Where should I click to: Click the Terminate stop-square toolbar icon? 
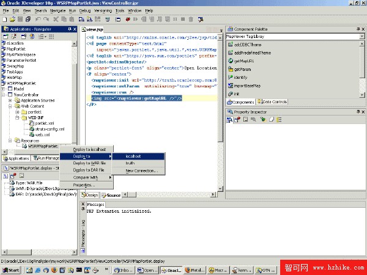[x=183, y=20]
